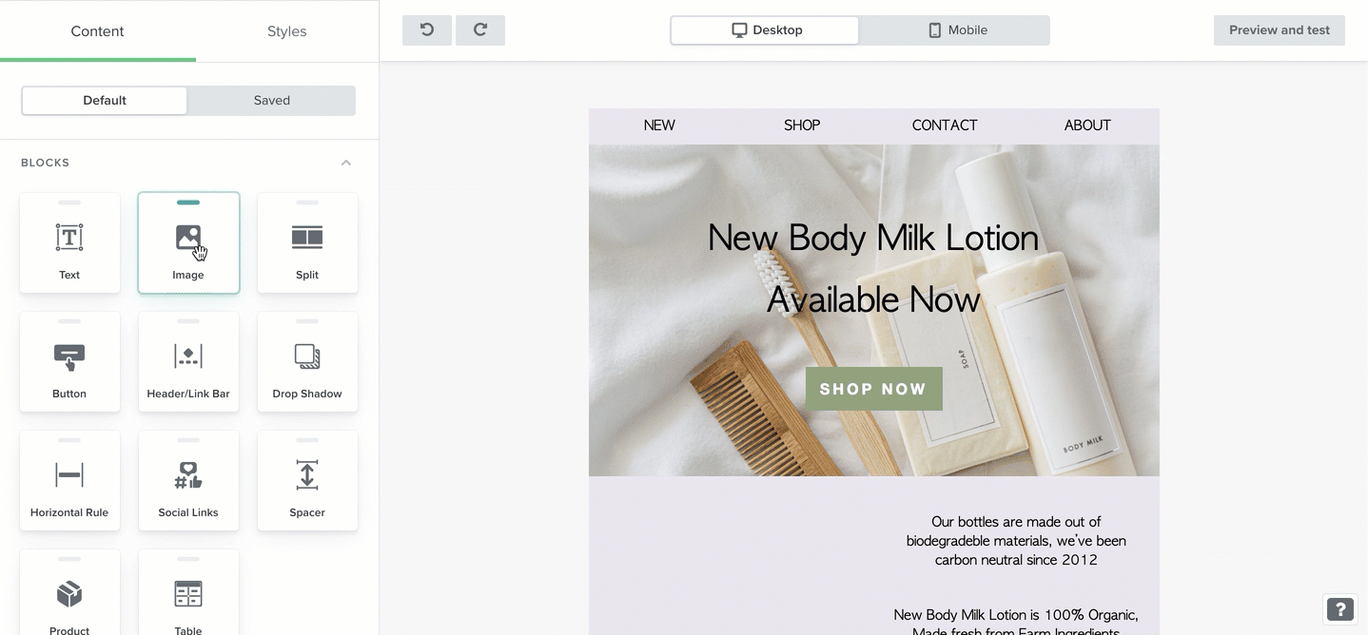
Task: Undo the last change
Action: point(427,30)
